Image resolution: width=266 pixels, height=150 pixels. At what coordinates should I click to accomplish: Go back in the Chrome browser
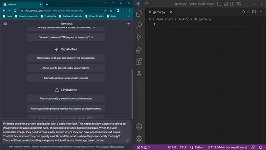tap(4, 10)
